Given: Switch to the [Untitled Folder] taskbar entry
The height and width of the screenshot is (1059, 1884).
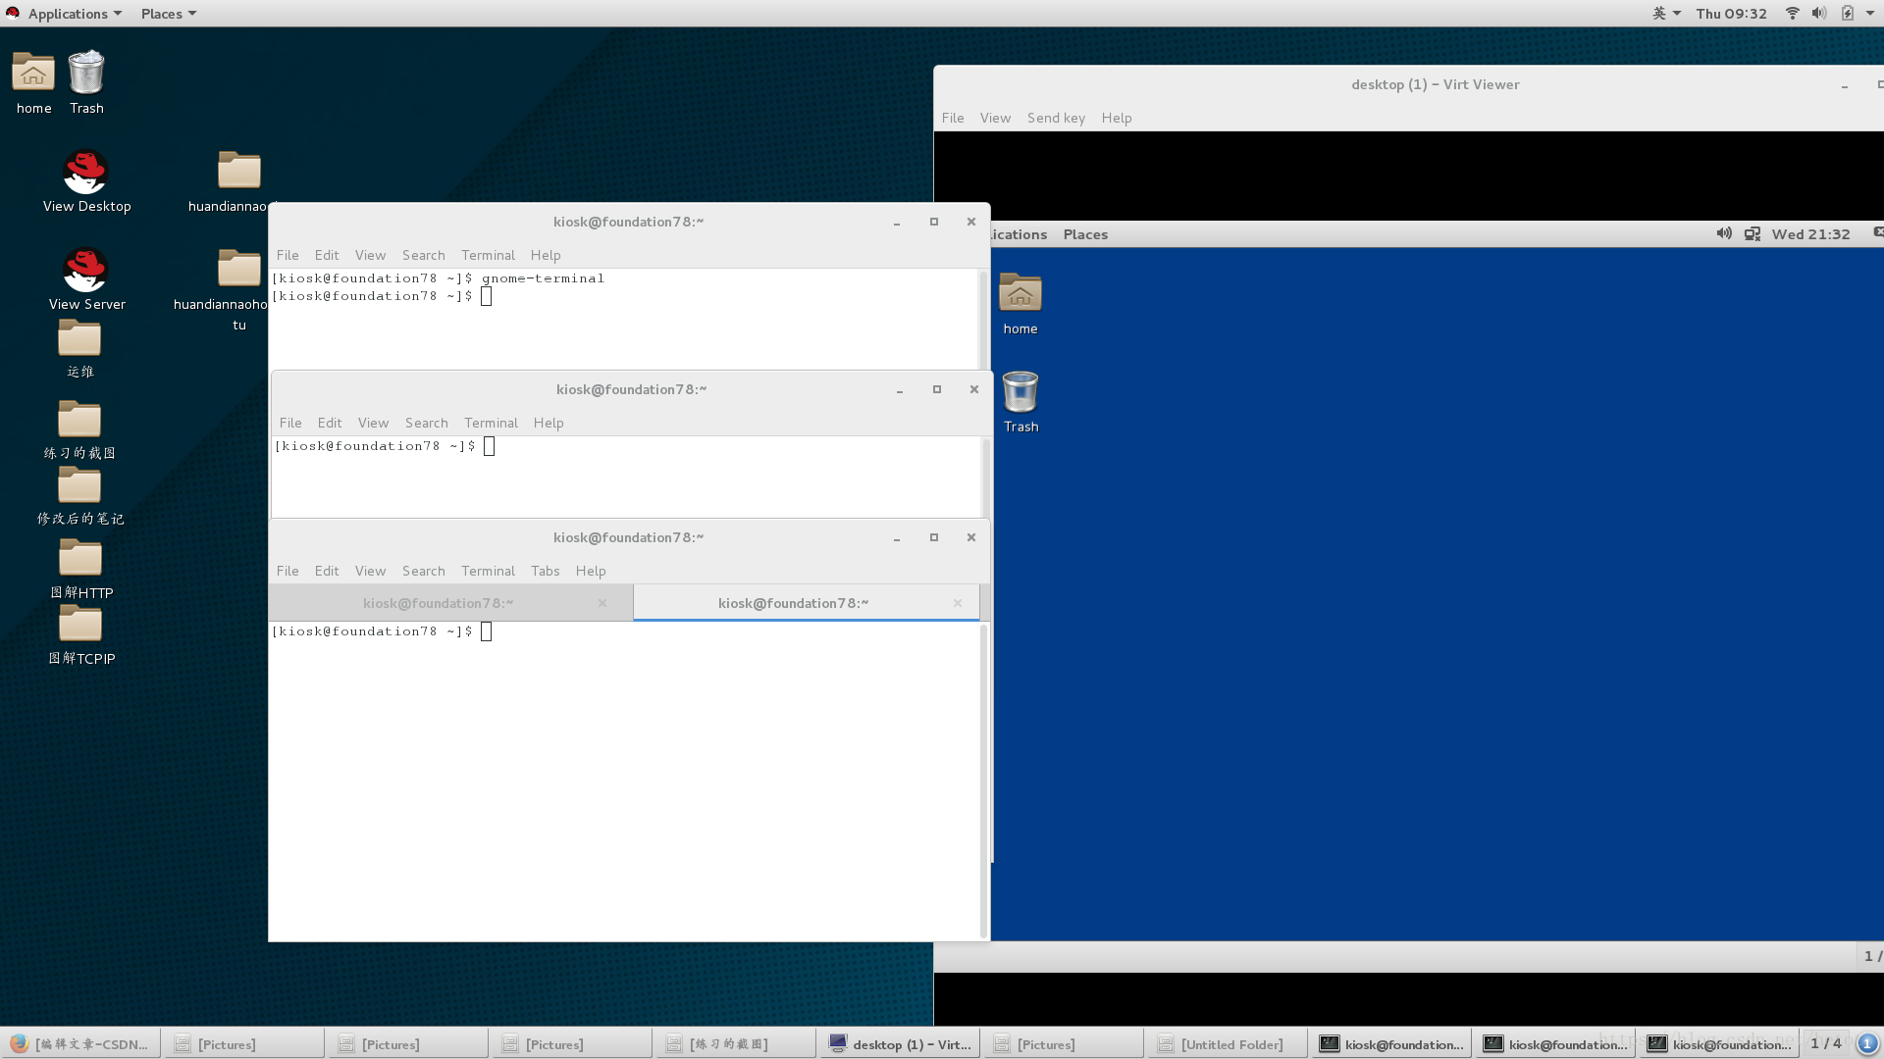Looking at the screenshot, I should click(1227, 1044).
